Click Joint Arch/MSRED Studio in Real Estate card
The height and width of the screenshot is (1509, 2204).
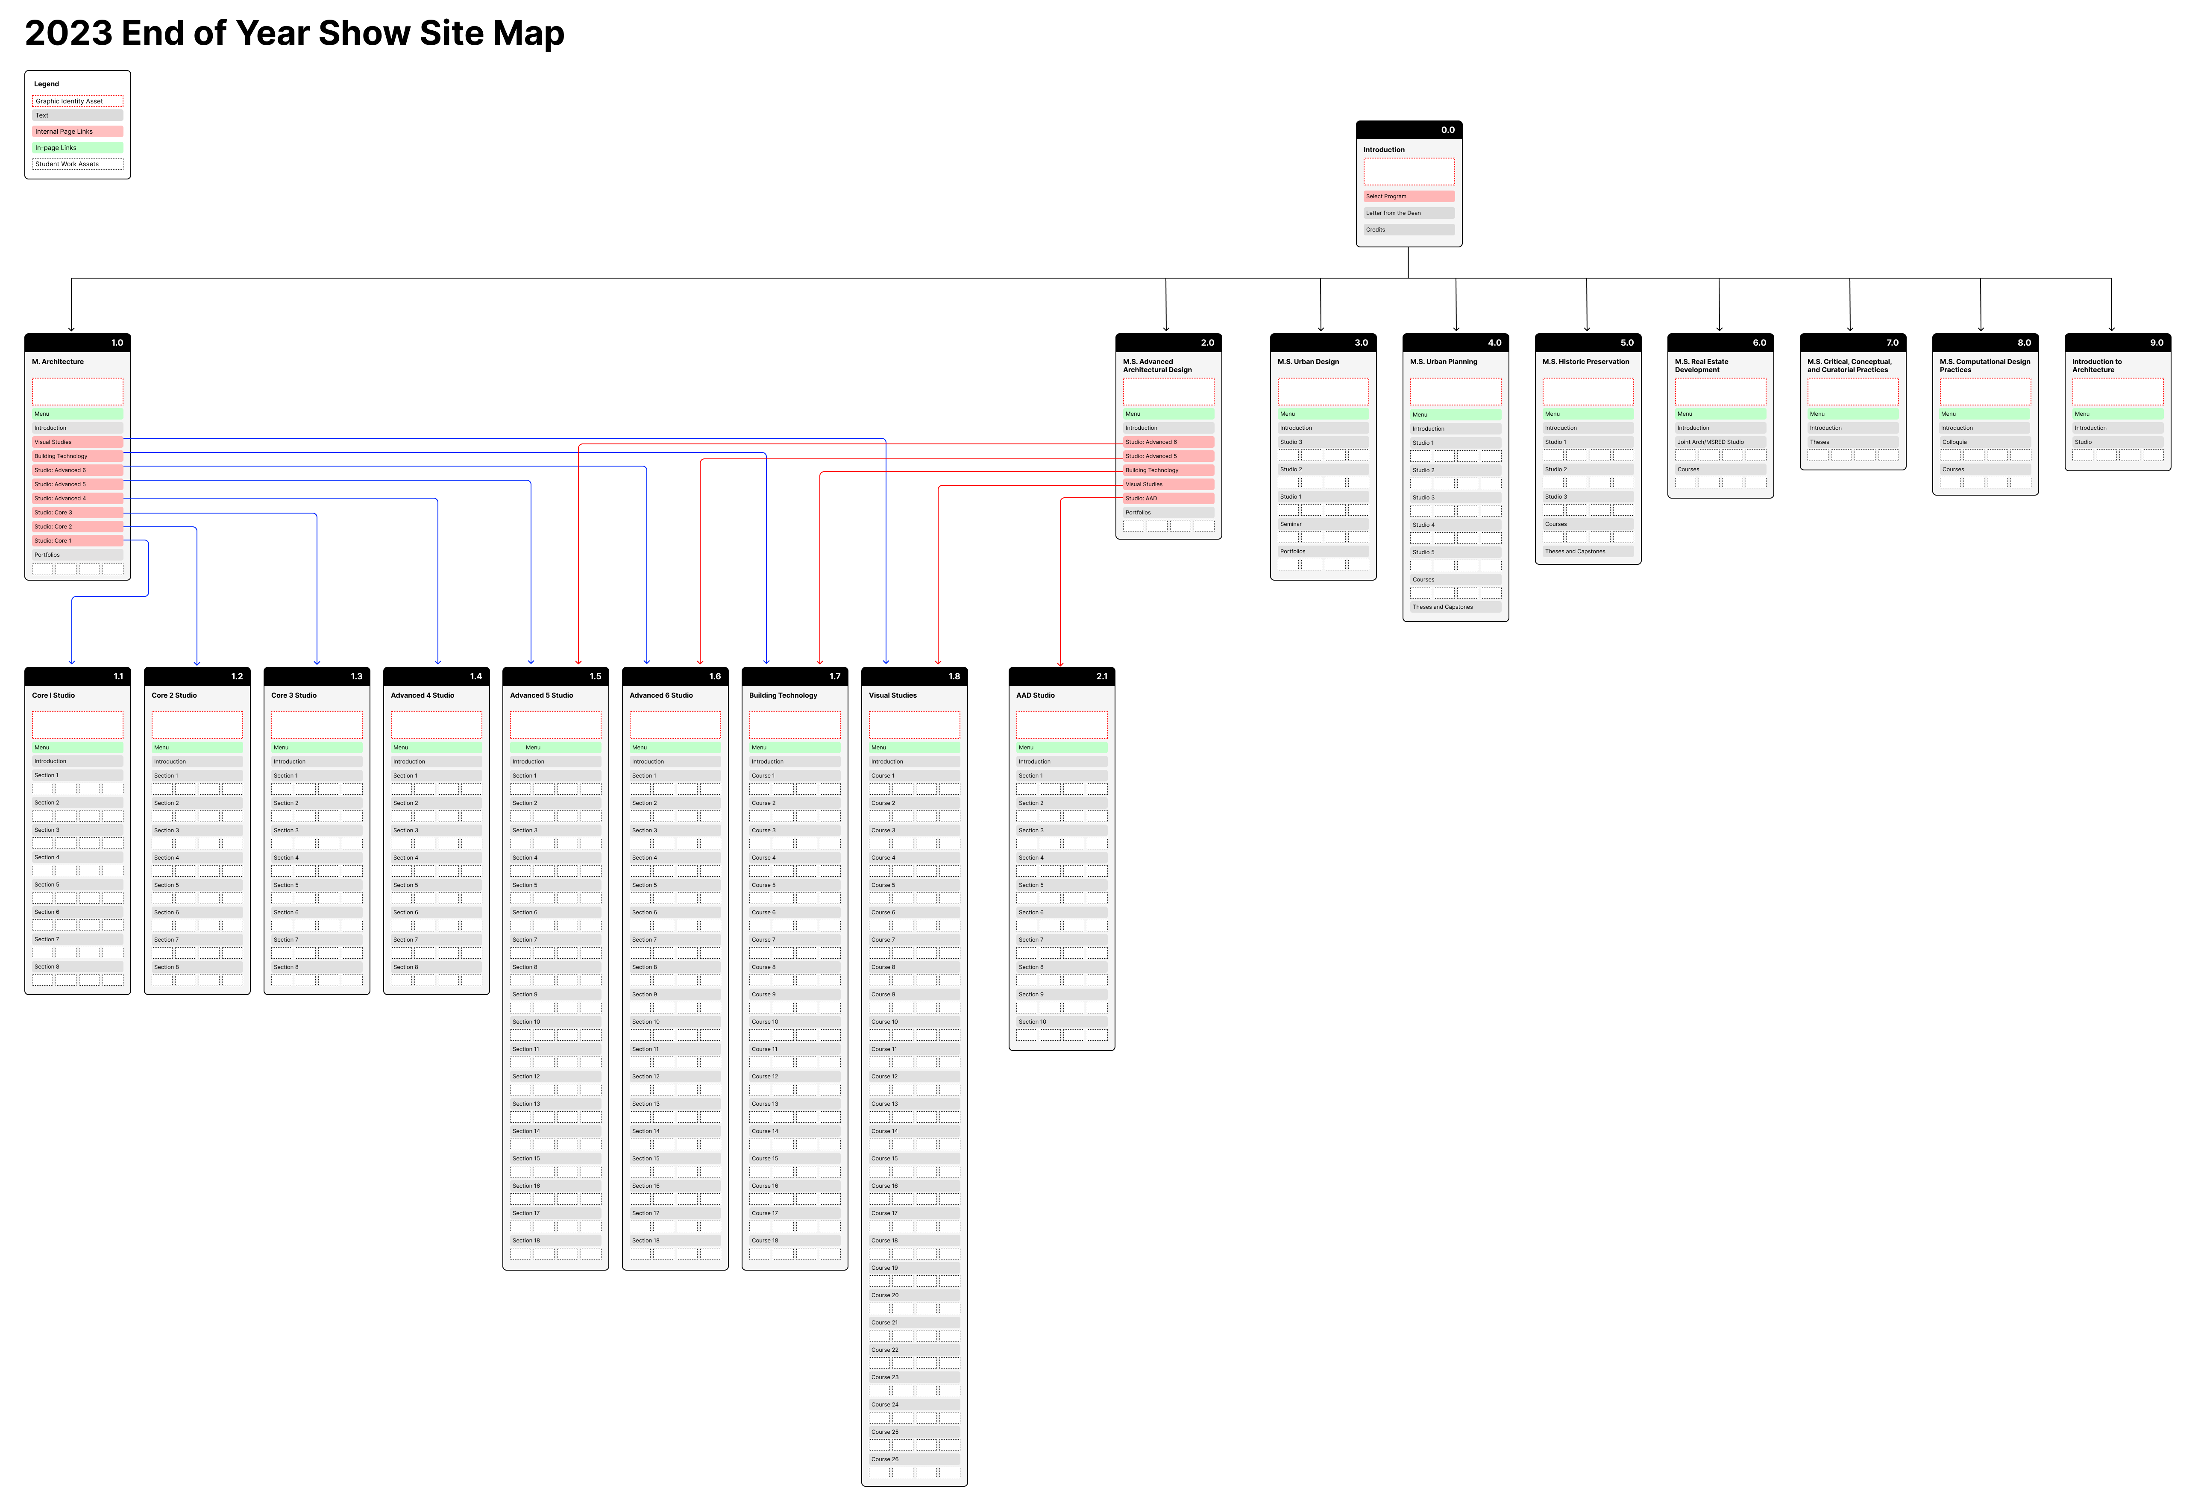[1720, 442]
